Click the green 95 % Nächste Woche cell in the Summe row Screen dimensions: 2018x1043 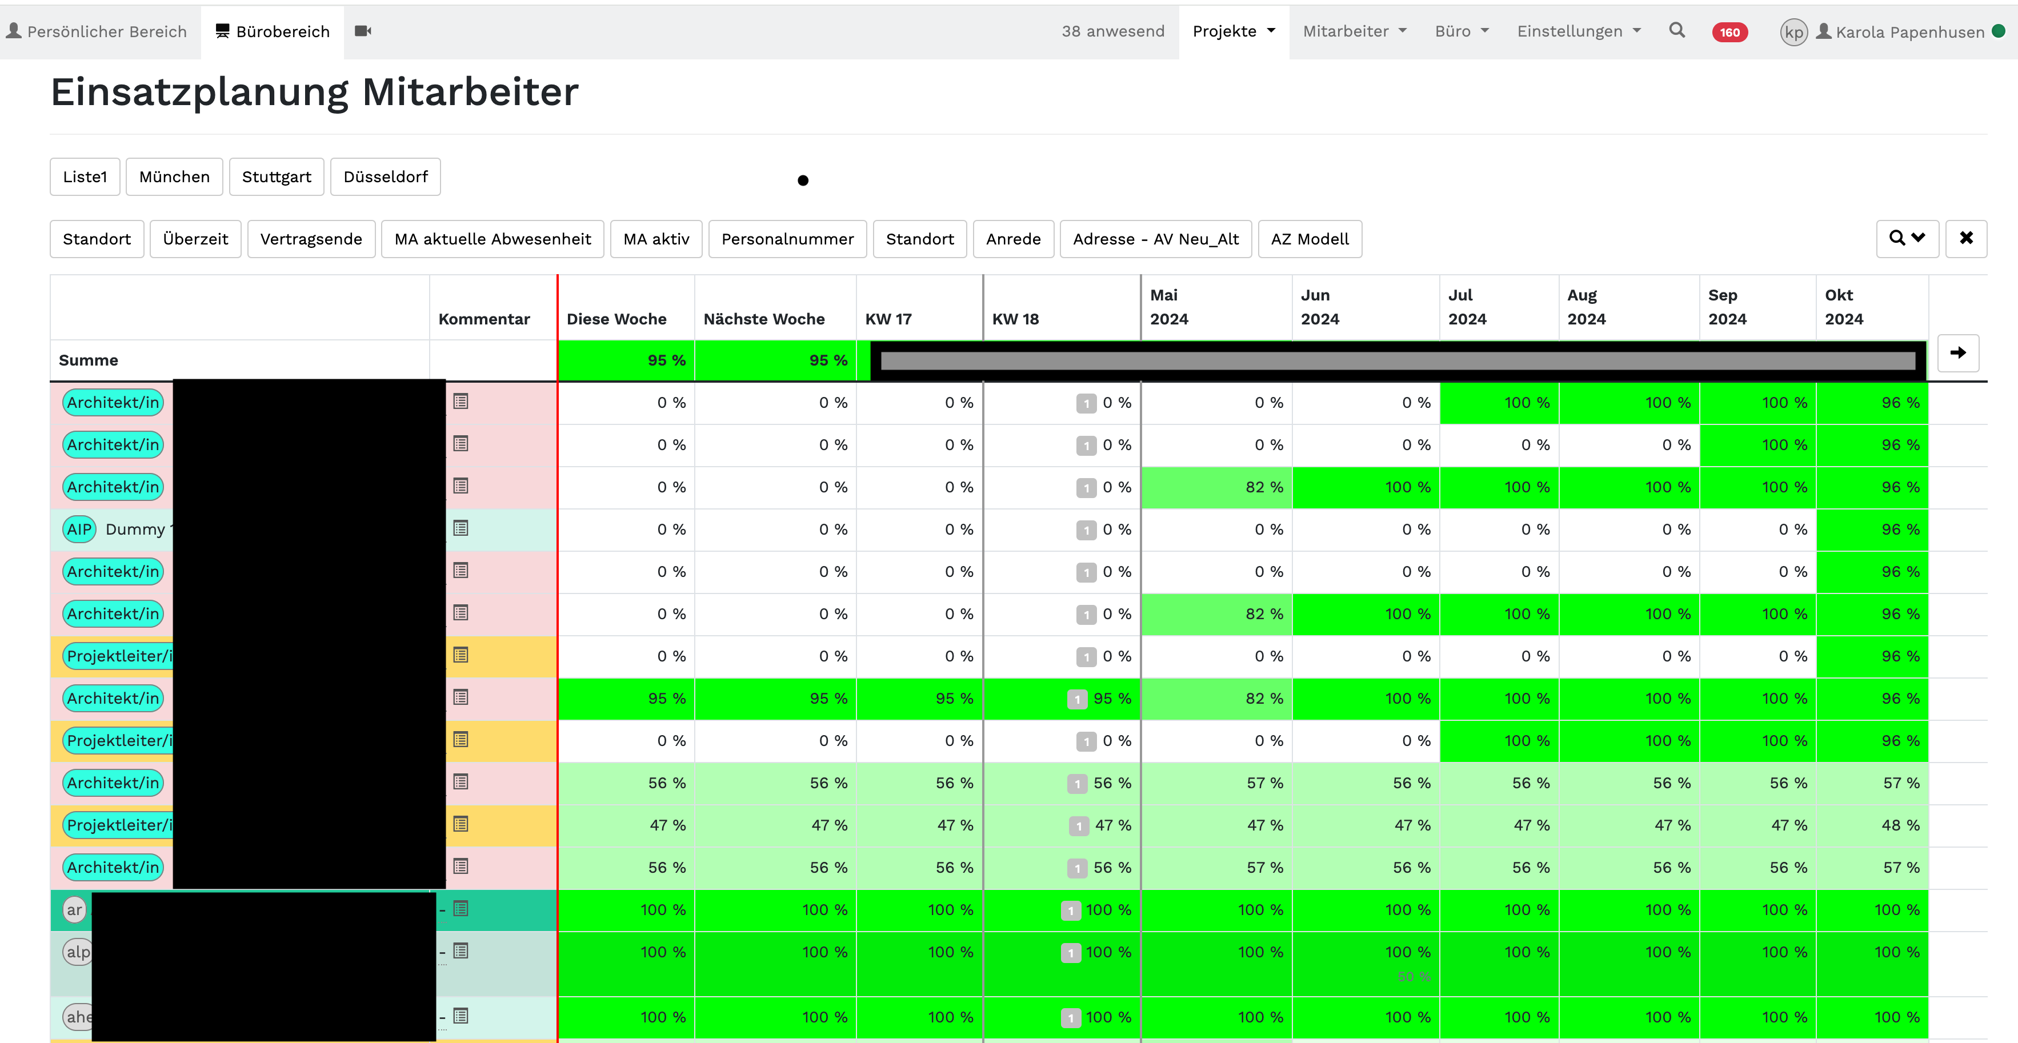point(775,361)
